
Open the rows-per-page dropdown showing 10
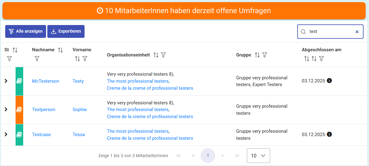click(x=258, y=156)
